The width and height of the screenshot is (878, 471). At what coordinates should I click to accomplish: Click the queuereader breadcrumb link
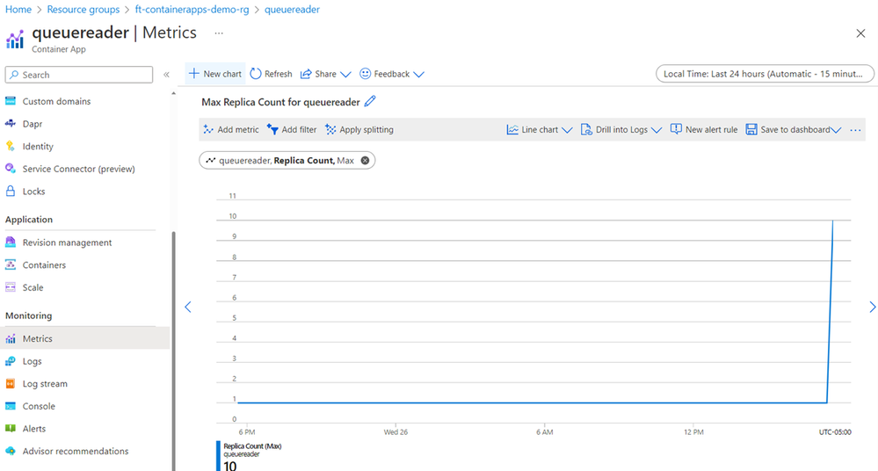point(292,10)
